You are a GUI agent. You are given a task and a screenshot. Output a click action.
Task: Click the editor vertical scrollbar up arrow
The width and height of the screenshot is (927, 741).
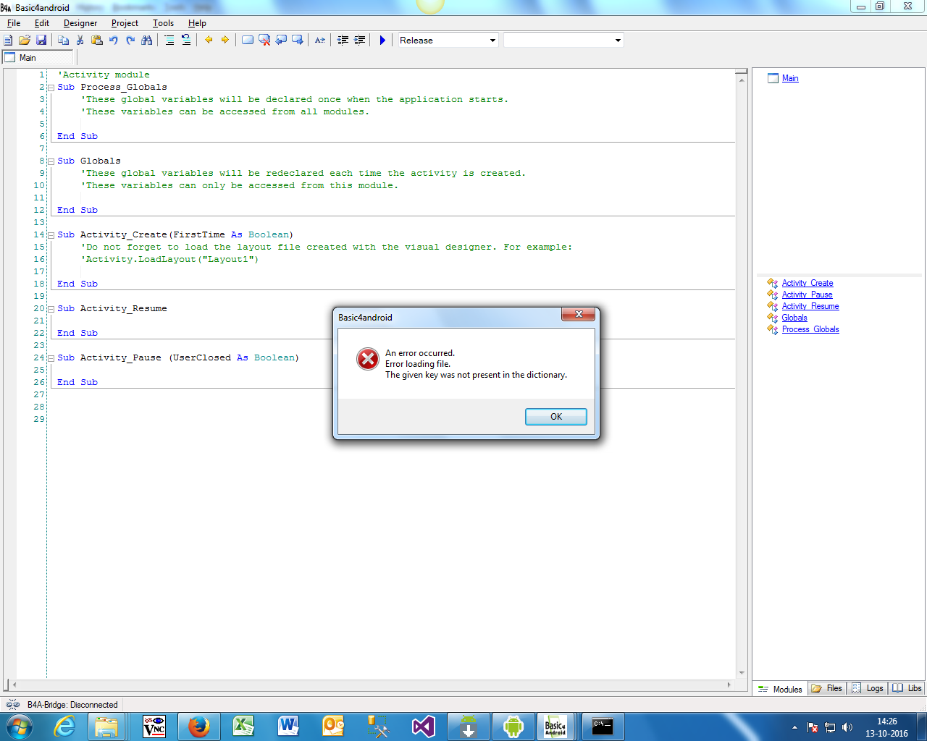742,79
